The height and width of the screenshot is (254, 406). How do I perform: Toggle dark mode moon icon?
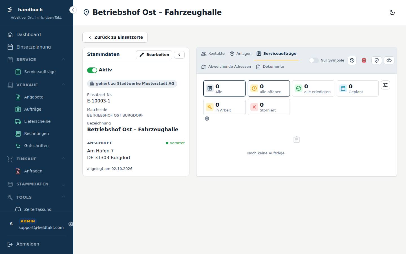point(392,12)
